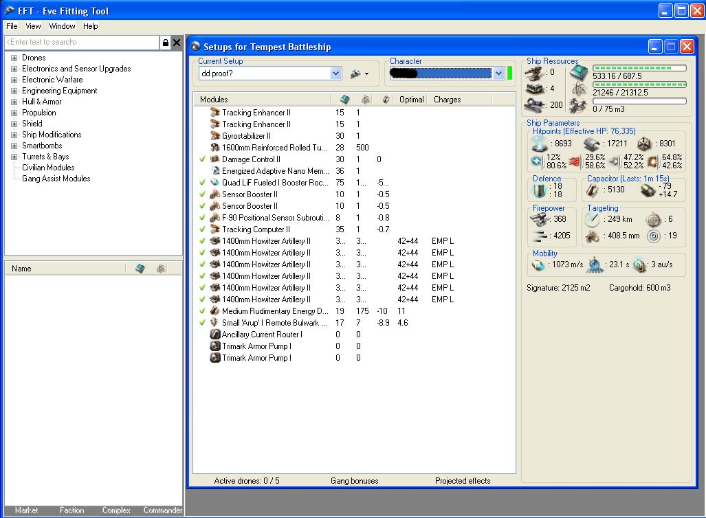Click the capacitor recharge icon showing +14.7
This screenshot has width=706, height=518.
648,190
